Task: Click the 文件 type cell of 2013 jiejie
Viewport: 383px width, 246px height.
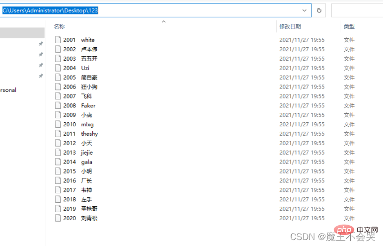Action: [x=349, y=153]
